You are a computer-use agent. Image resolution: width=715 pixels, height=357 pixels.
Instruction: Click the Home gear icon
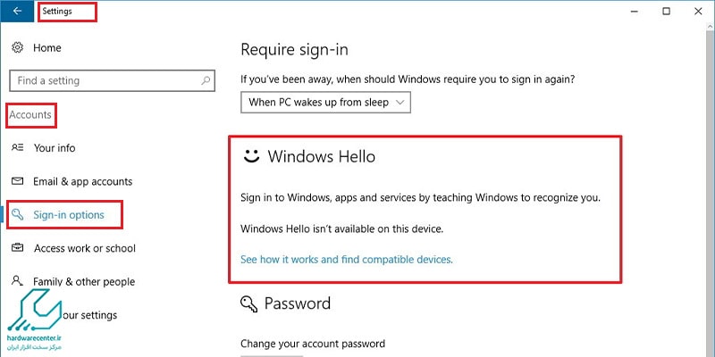click(17, 47)
